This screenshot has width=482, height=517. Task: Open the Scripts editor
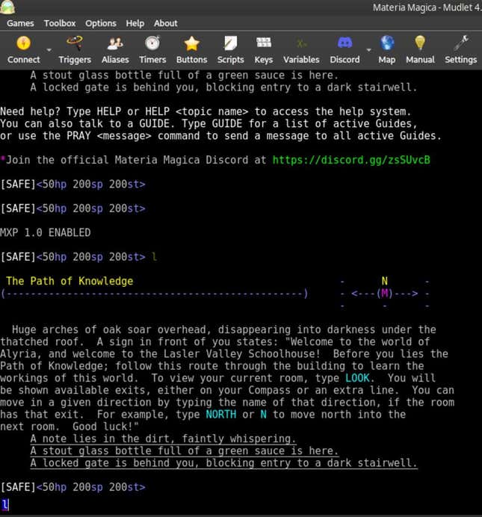point(230,50)
